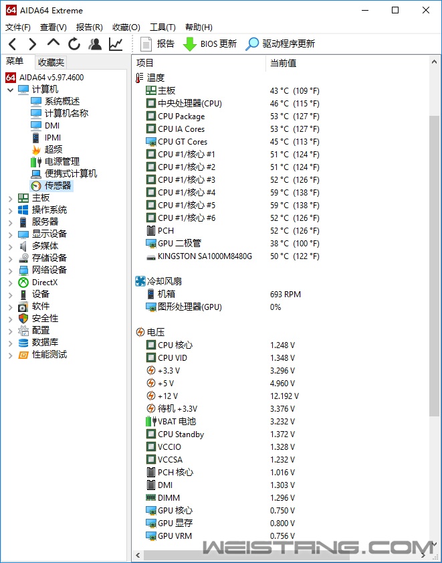442x563 pixels.
Task: Generate a report via the 报告 toolbar button
Action: (x=157, y=44)
